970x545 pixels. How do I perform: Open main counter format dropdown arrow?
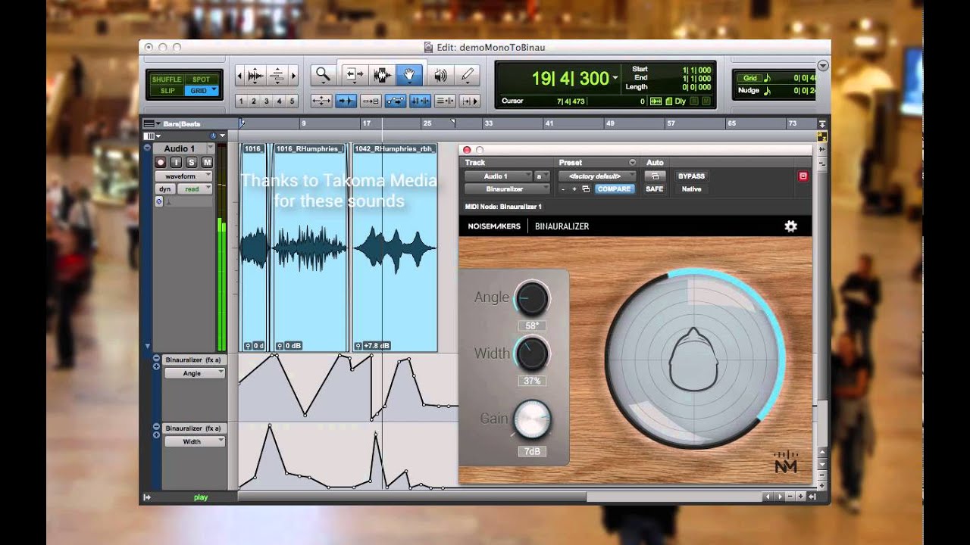(615, 78)
